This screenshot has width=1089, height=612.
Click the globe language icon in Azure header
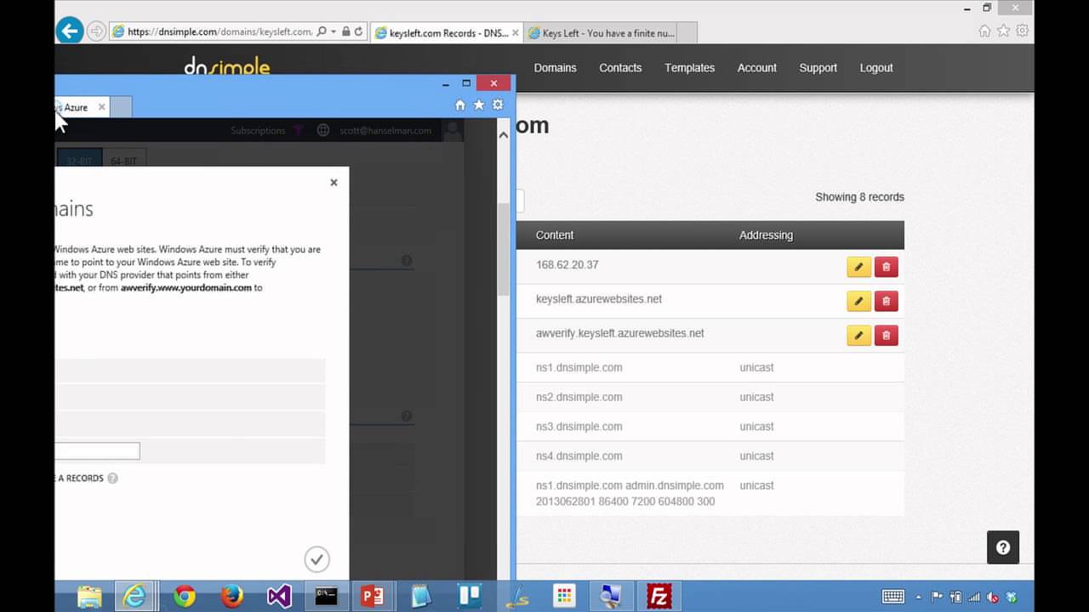[322, 131]
